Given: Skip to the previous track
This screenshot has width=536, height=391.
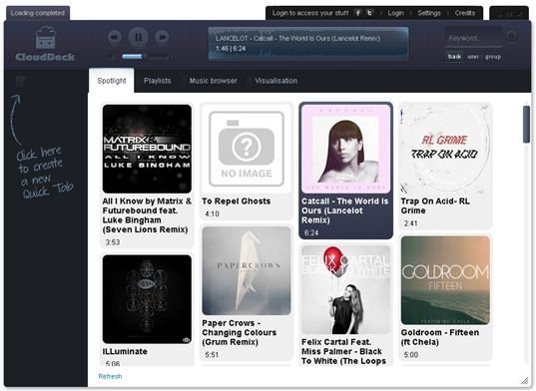Looking at the screenshot, I should click(x=115, y=37).
